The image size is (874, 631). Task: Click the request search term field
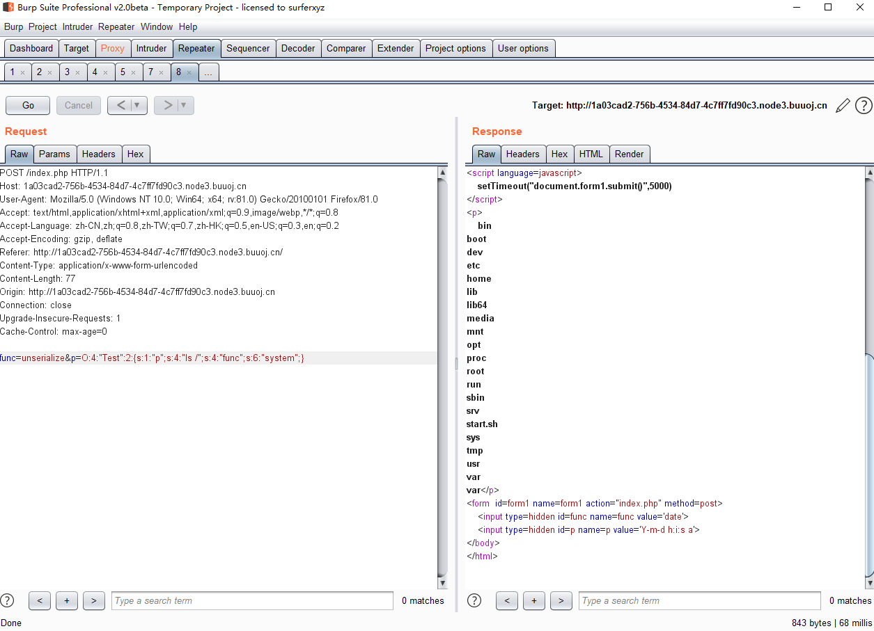[x=252, y=600]
